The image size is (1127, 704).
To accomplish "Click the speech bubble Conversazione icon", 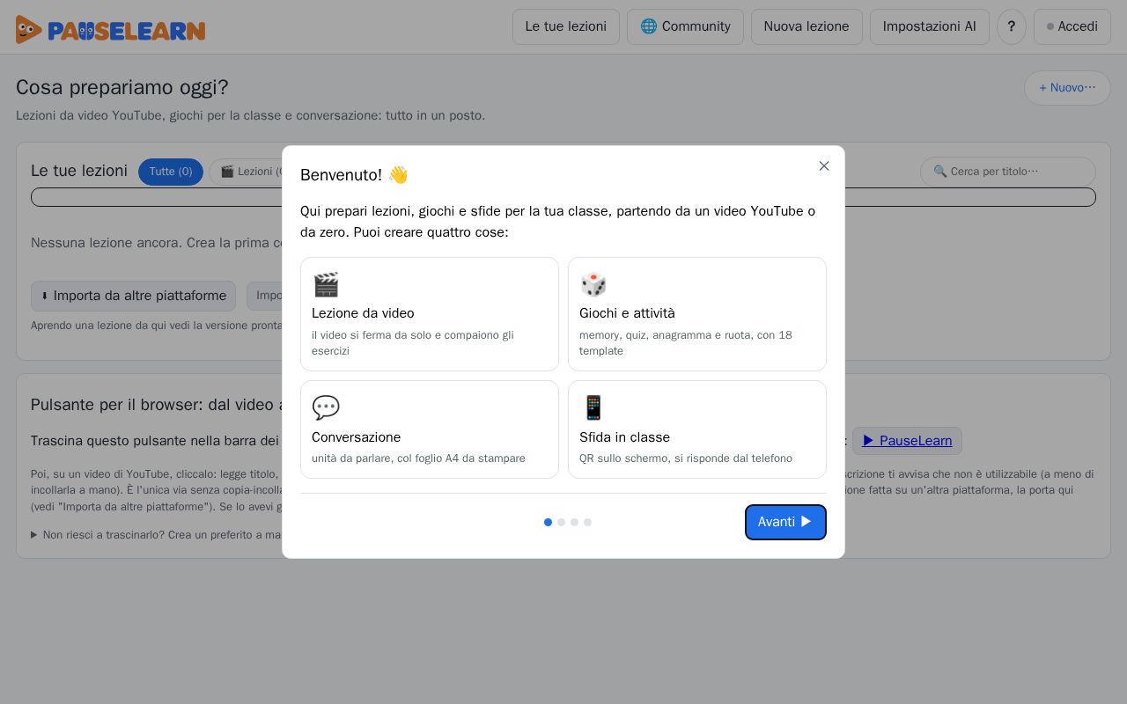I will click(x=326, y=407).
